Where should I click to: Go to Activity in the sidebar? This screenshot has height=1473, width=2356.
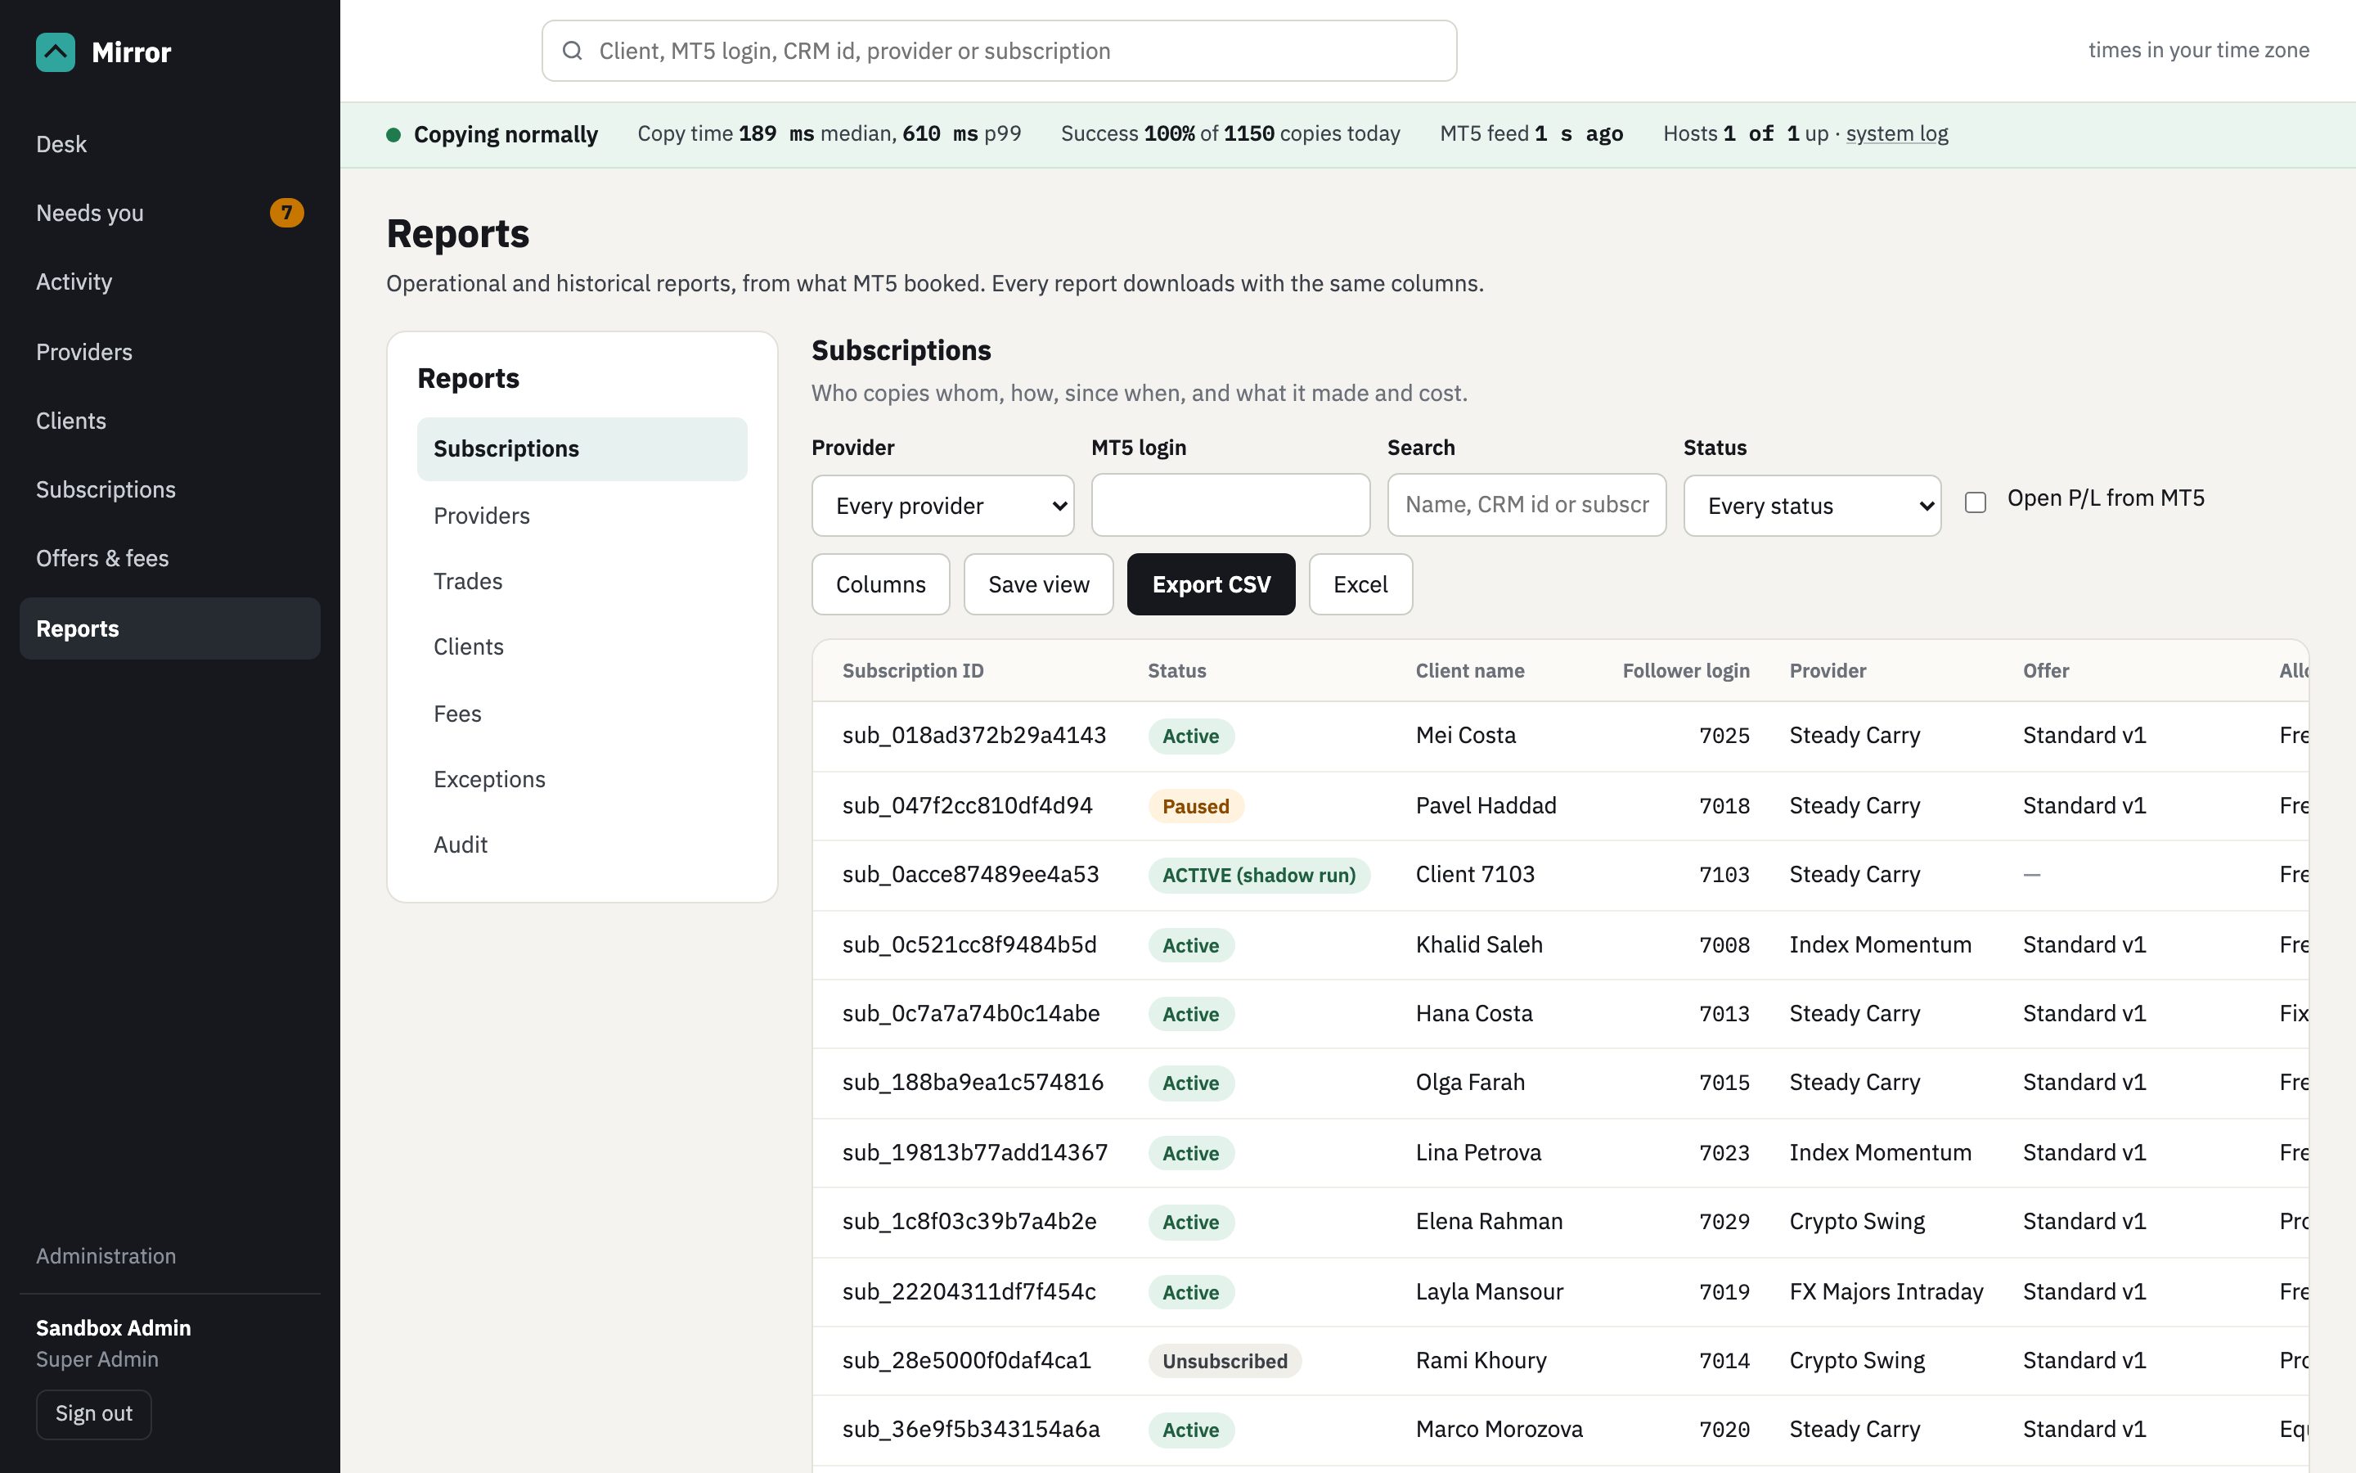coord(169,282)
